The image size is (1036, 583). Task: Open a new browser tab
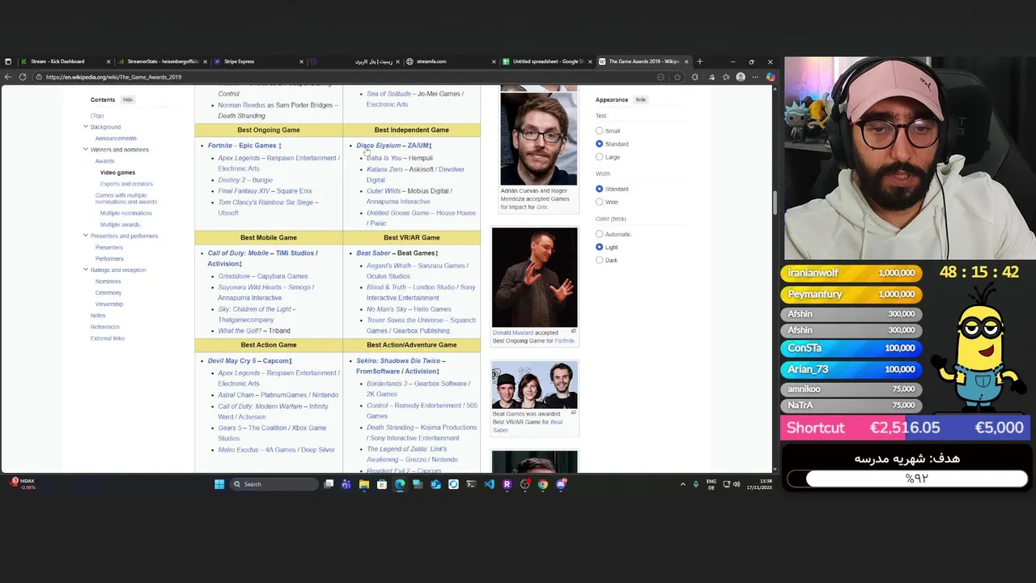[x=700, y=62]
